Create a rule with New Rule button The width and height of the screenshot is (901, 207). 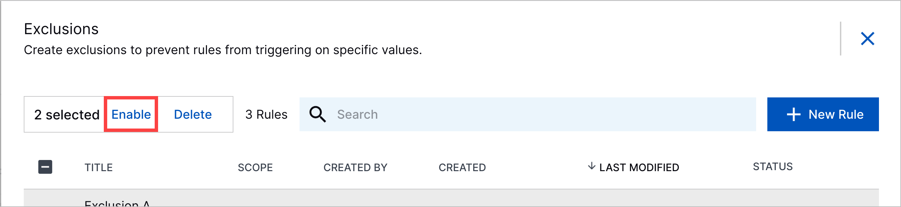823,114
